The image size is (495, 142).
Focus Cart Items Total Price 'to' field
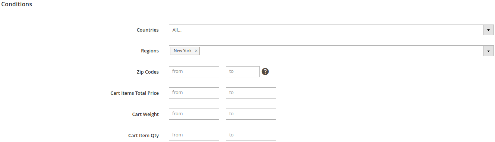(x=251, y=93)
